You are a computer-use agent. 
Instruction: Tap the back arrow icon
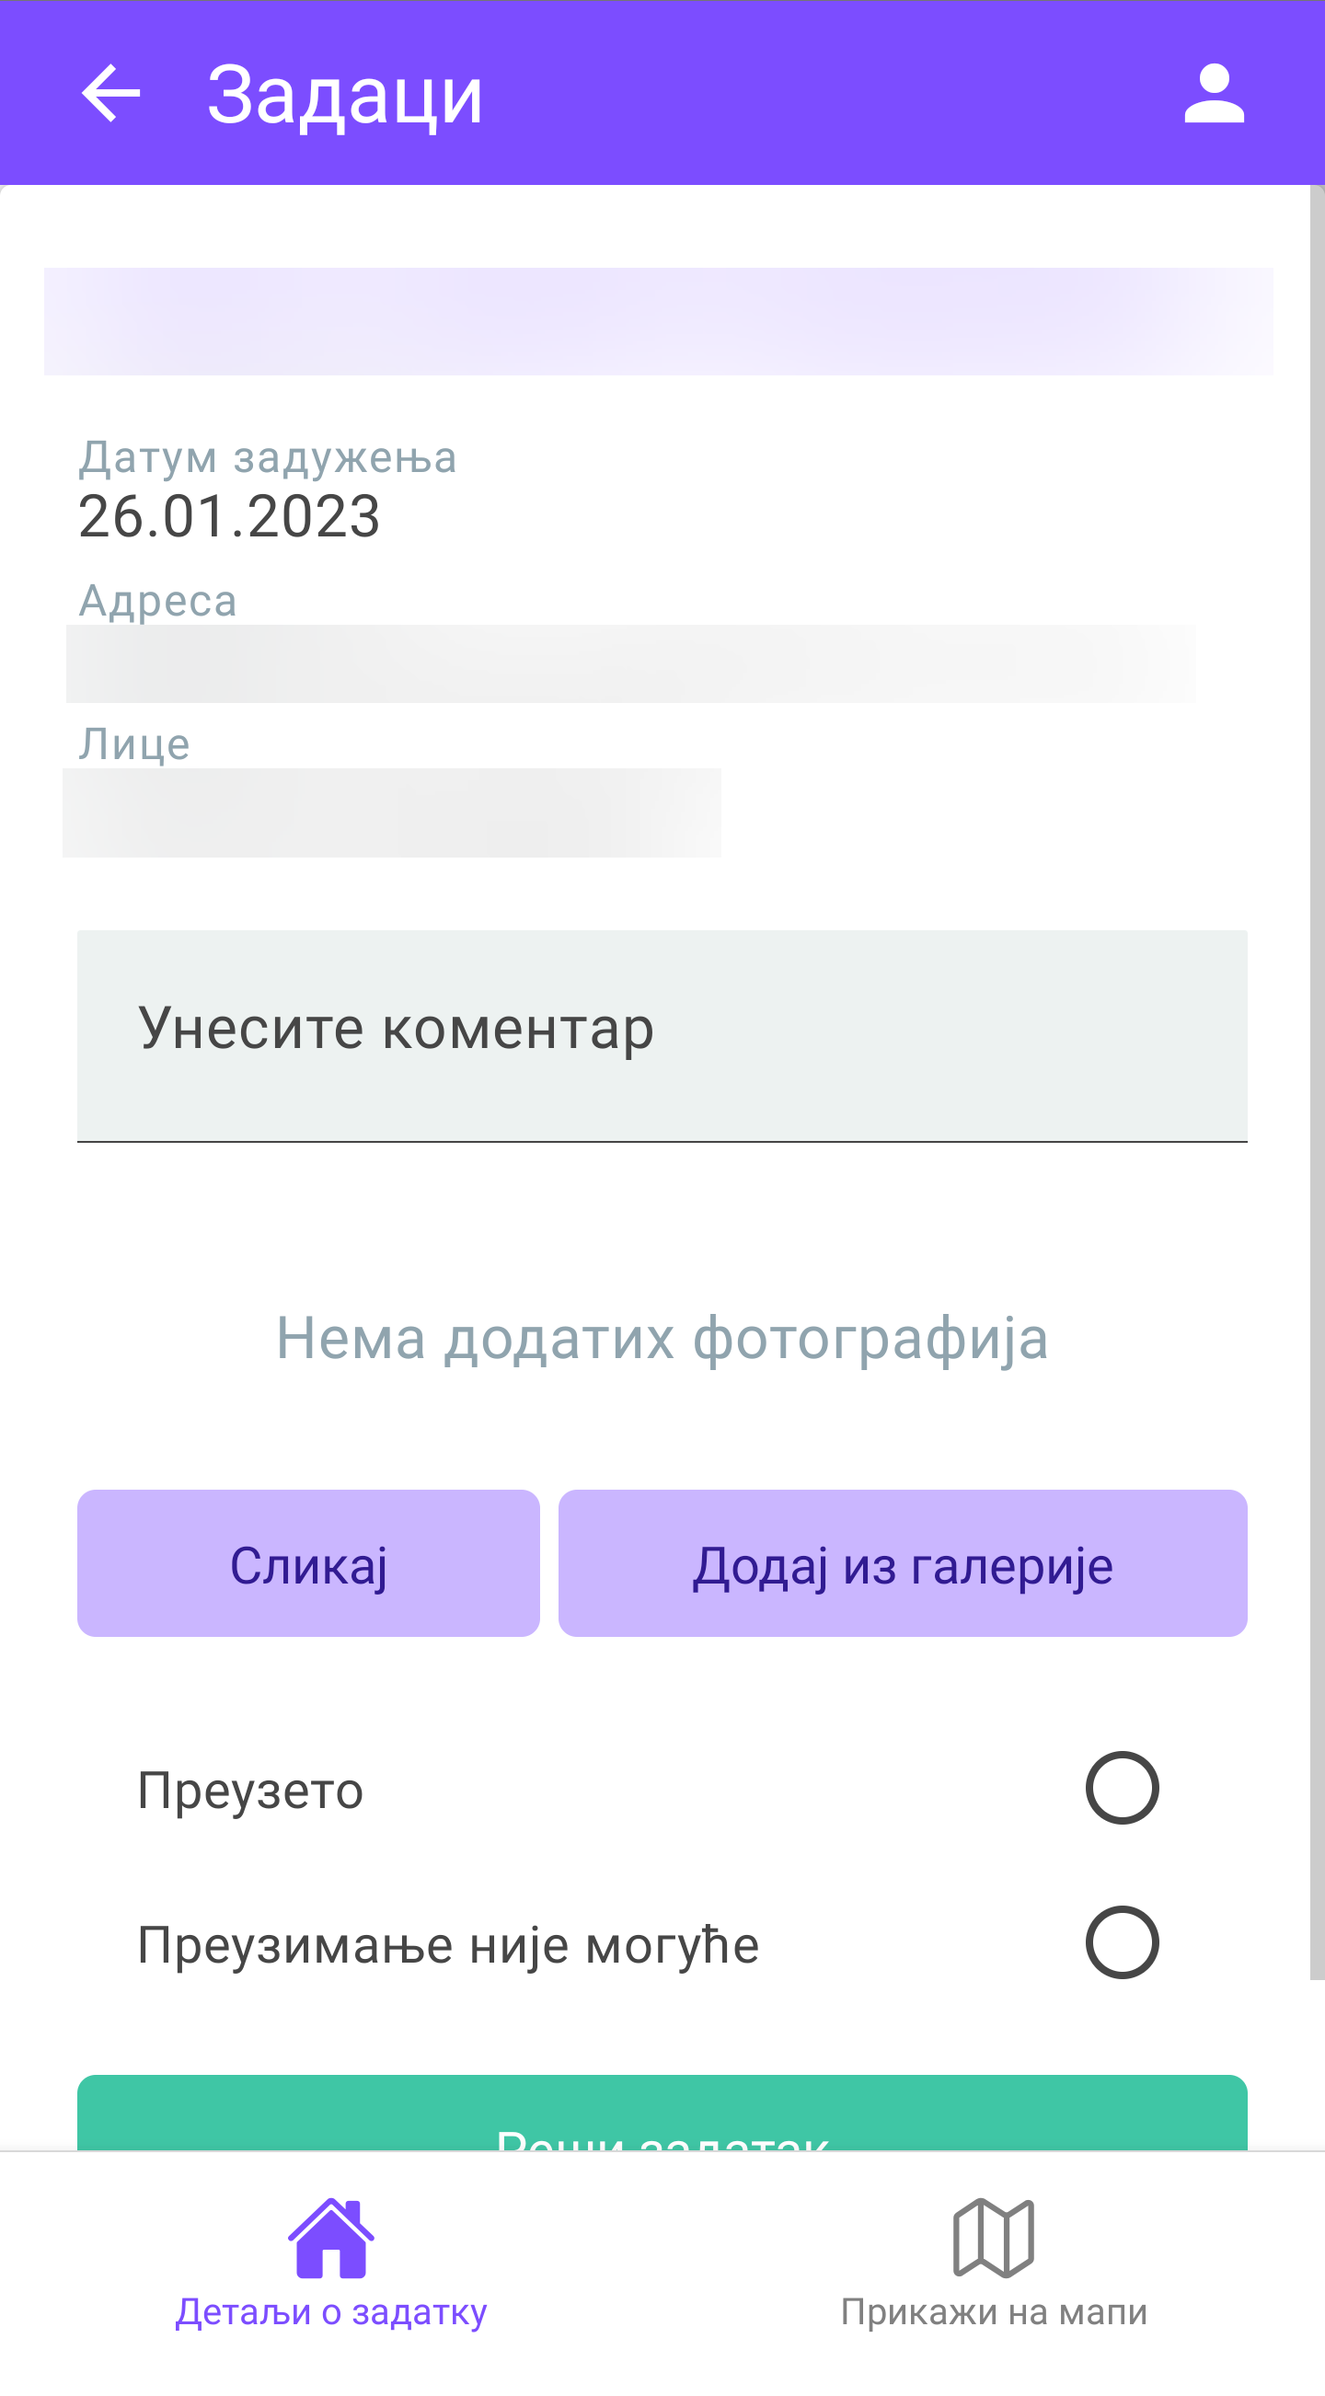pyautogui.click(x=110, y=93)
